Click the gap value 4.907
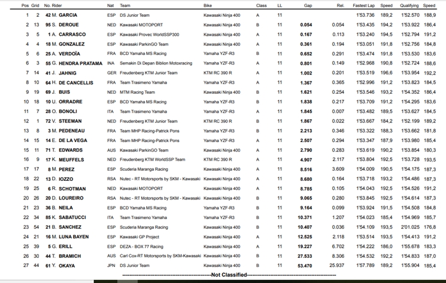 (306, 160)
